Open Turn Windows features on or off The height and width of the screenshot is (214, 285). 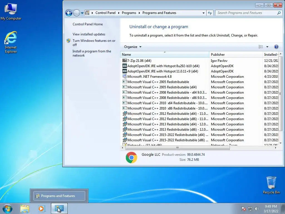[x=94, y=43]
